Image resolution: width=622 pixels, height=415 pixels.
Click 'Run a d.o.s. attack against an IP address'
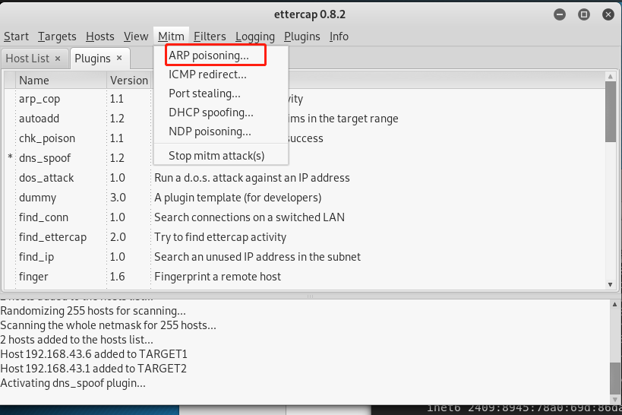(252, 178)
